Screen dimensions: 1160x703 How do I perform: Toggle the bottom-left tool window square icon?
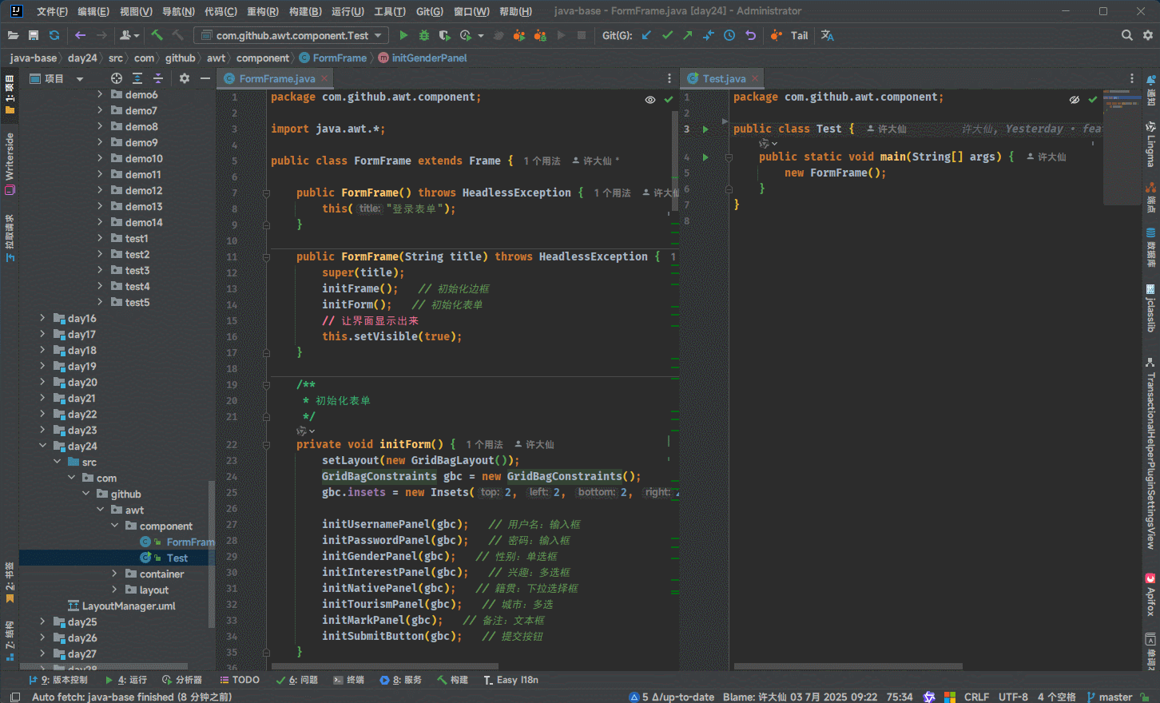tap(14, 697)
